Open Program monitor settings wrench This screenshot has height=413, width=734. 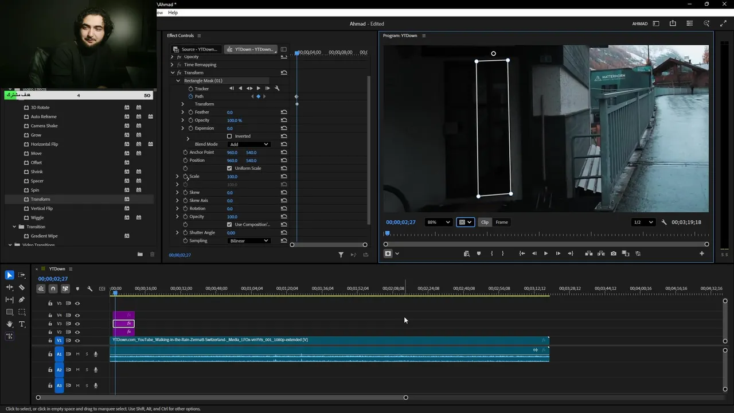pyautogui.click(x=664, y=222)
